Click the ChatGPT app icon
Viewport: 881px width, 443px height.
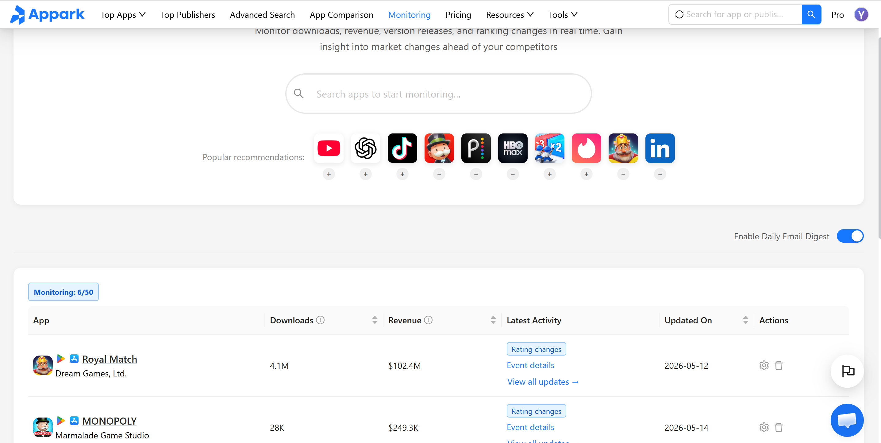(366, 148)
